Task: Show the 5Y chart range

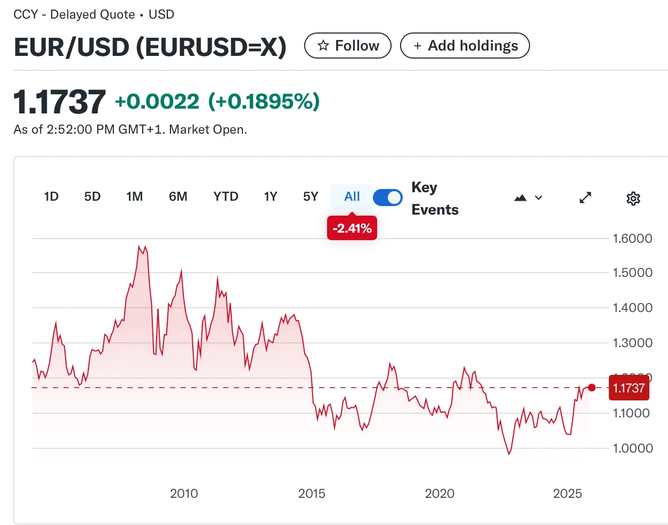Action: coord(311,196)
